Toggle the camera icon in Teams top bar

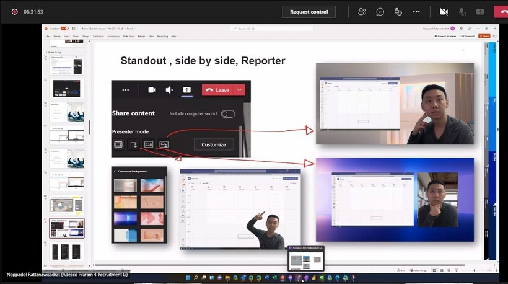pyautogui.click(x=444, y=12)
